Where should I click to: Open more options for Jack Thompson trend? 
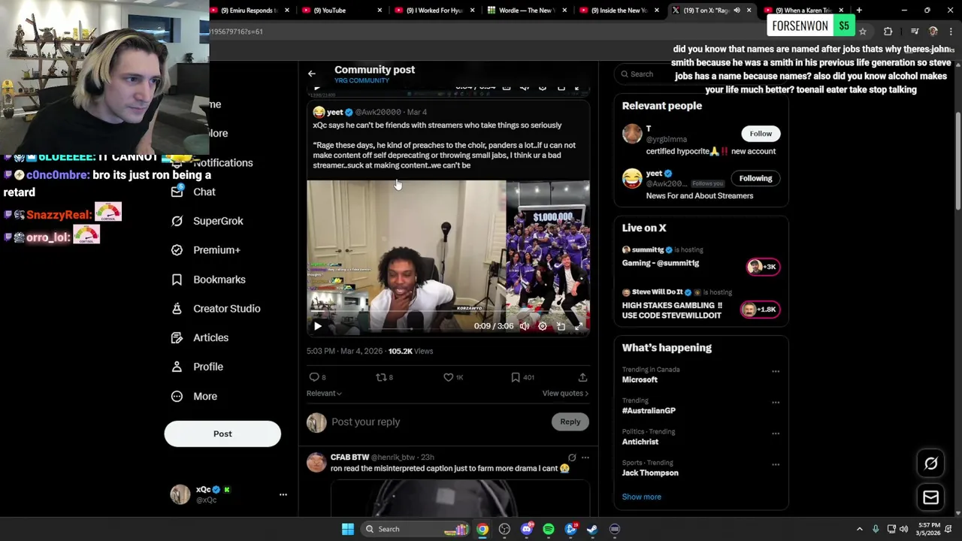pyautogui.click(x=776, y=464)
